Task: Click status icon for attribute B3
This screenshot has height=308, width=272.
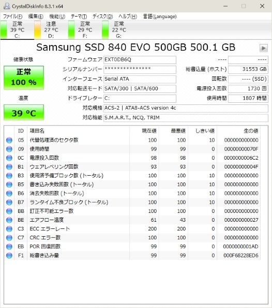Action: pyautogui.click(x=9, y=176)
